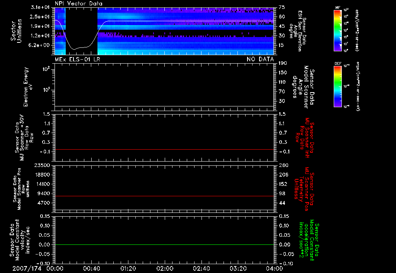Click the 45 degree elevation tick
396x273 pixels.
[282, 26]
